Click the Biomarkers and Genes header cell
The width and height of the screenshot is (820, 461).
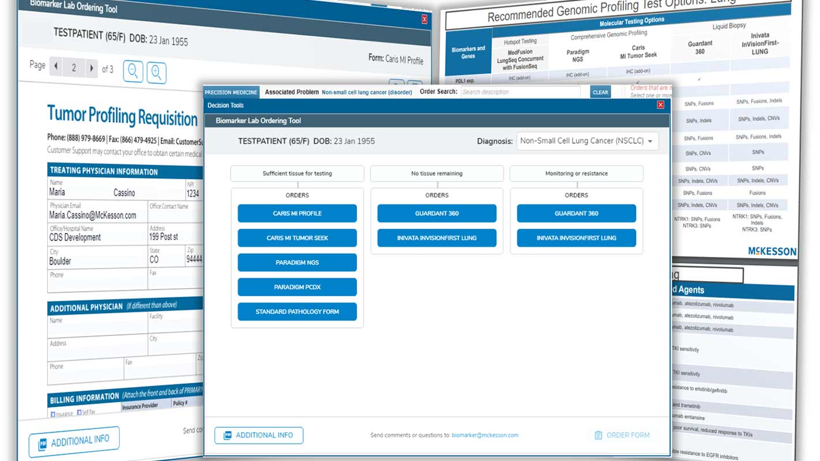468,52
